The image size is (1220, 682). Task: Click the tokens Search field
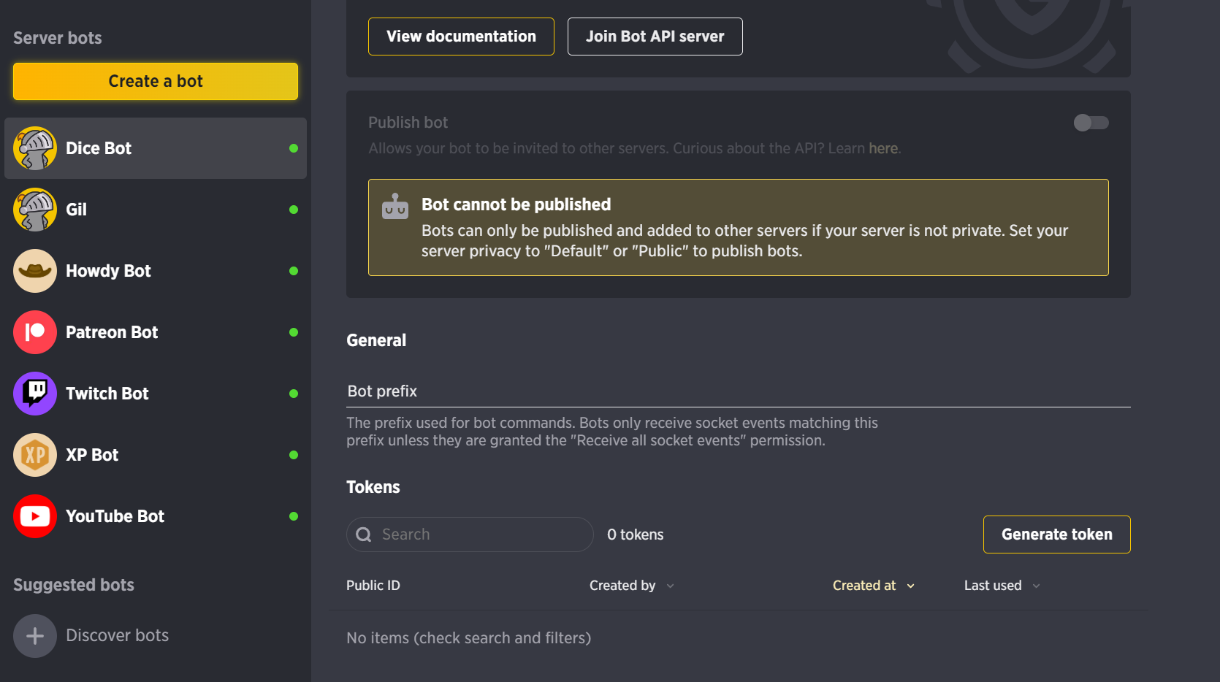(x=470, y=534)
